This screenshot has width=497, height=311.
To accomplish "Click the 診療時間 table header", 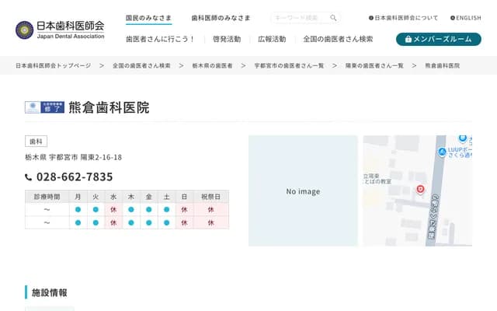I will 47,197.
